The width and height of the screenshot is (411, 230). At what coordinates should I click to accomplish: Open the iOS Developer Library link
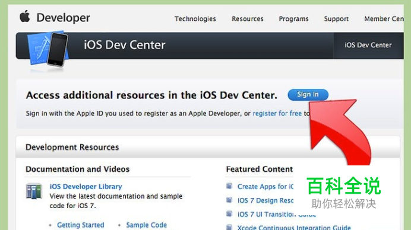pyautogui.click(x=86, y=187)
